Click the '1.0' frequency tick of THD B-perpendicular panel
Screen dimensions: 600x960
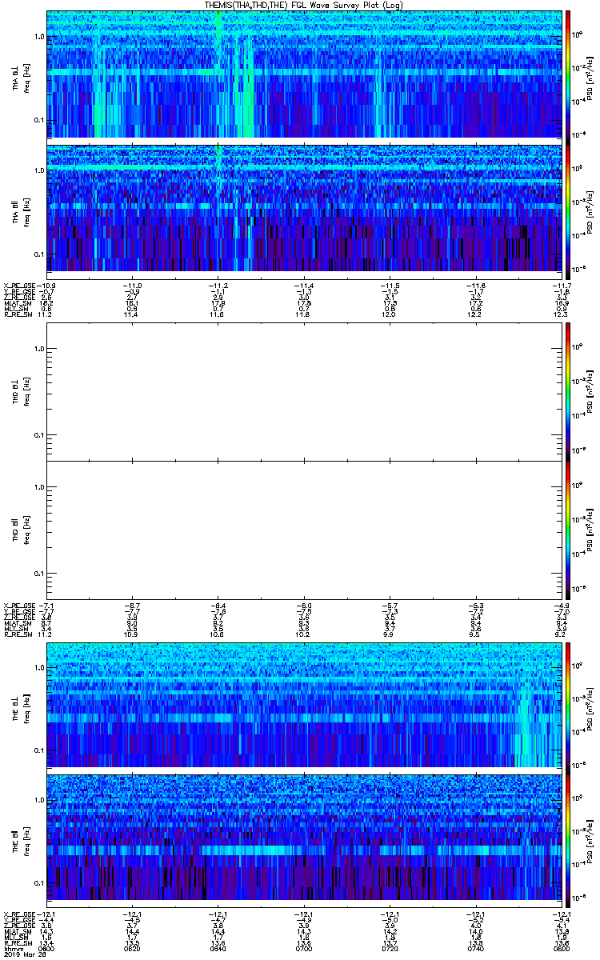click(x=39, y=349)
